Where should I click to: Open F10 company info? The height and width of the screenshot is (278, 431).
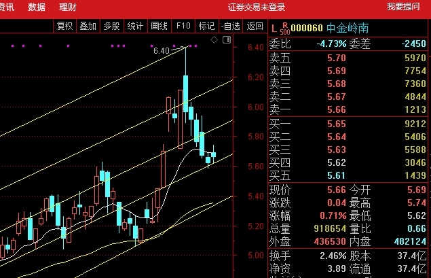click(183, 26)
